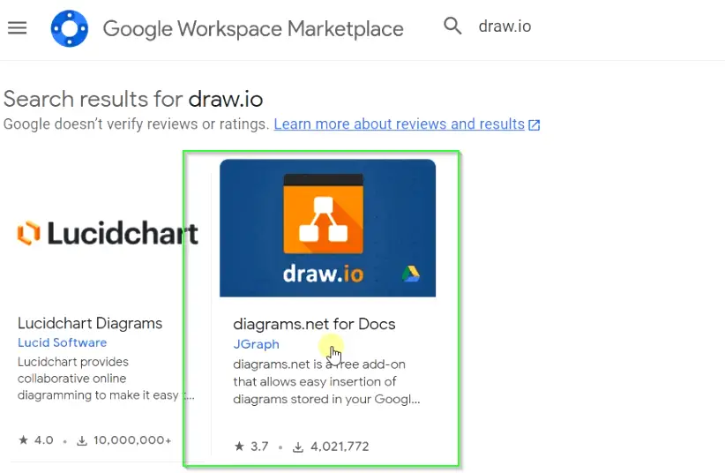Click the Google Workspace Marketplace title text
Image resolution: width=725 pixels, height=473 pixels.
(x=253, y=29)
